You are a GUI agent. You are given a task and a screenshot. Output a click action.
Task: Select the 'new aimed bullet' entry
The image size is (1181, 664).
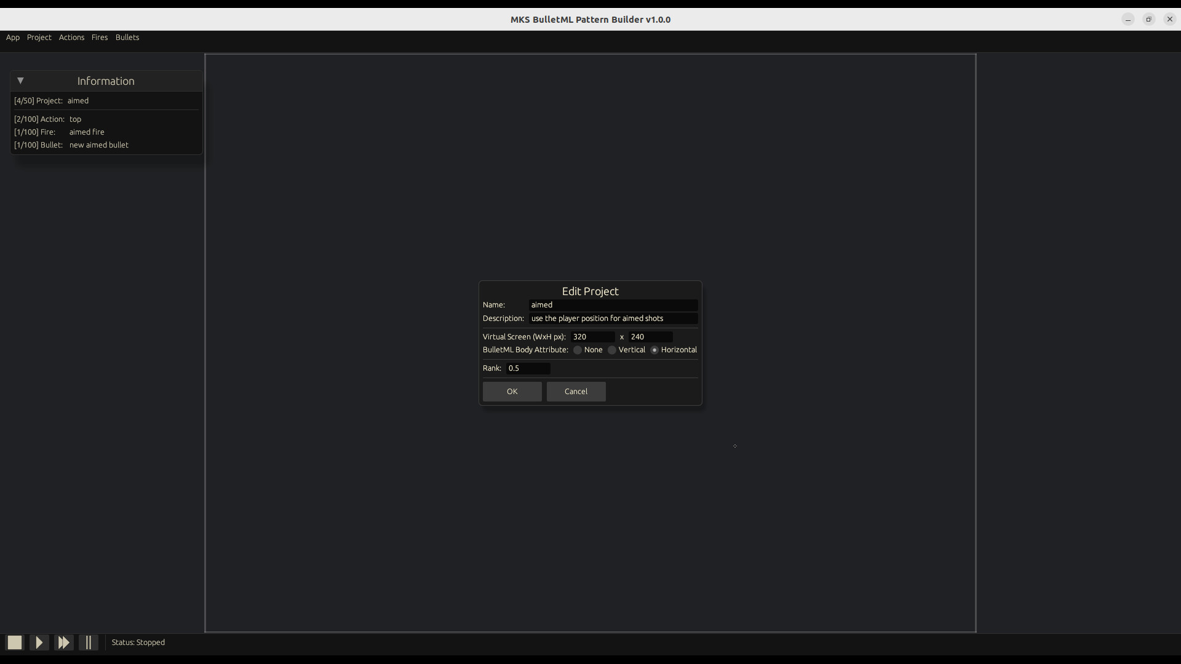pos(98,145)
